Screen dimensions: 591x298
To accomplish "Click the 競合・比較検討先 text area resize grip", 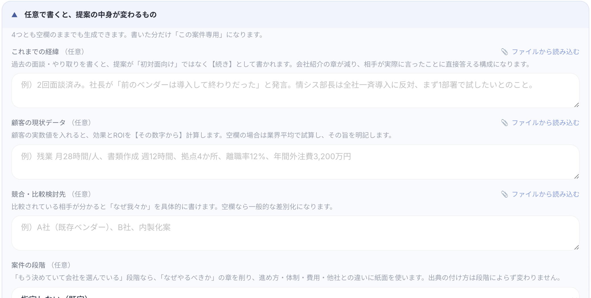I will (x=576, y=247).
